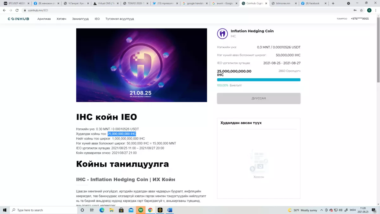Close the BTCUSDT tab
The image size is (380, 214).
pos(28,3)
